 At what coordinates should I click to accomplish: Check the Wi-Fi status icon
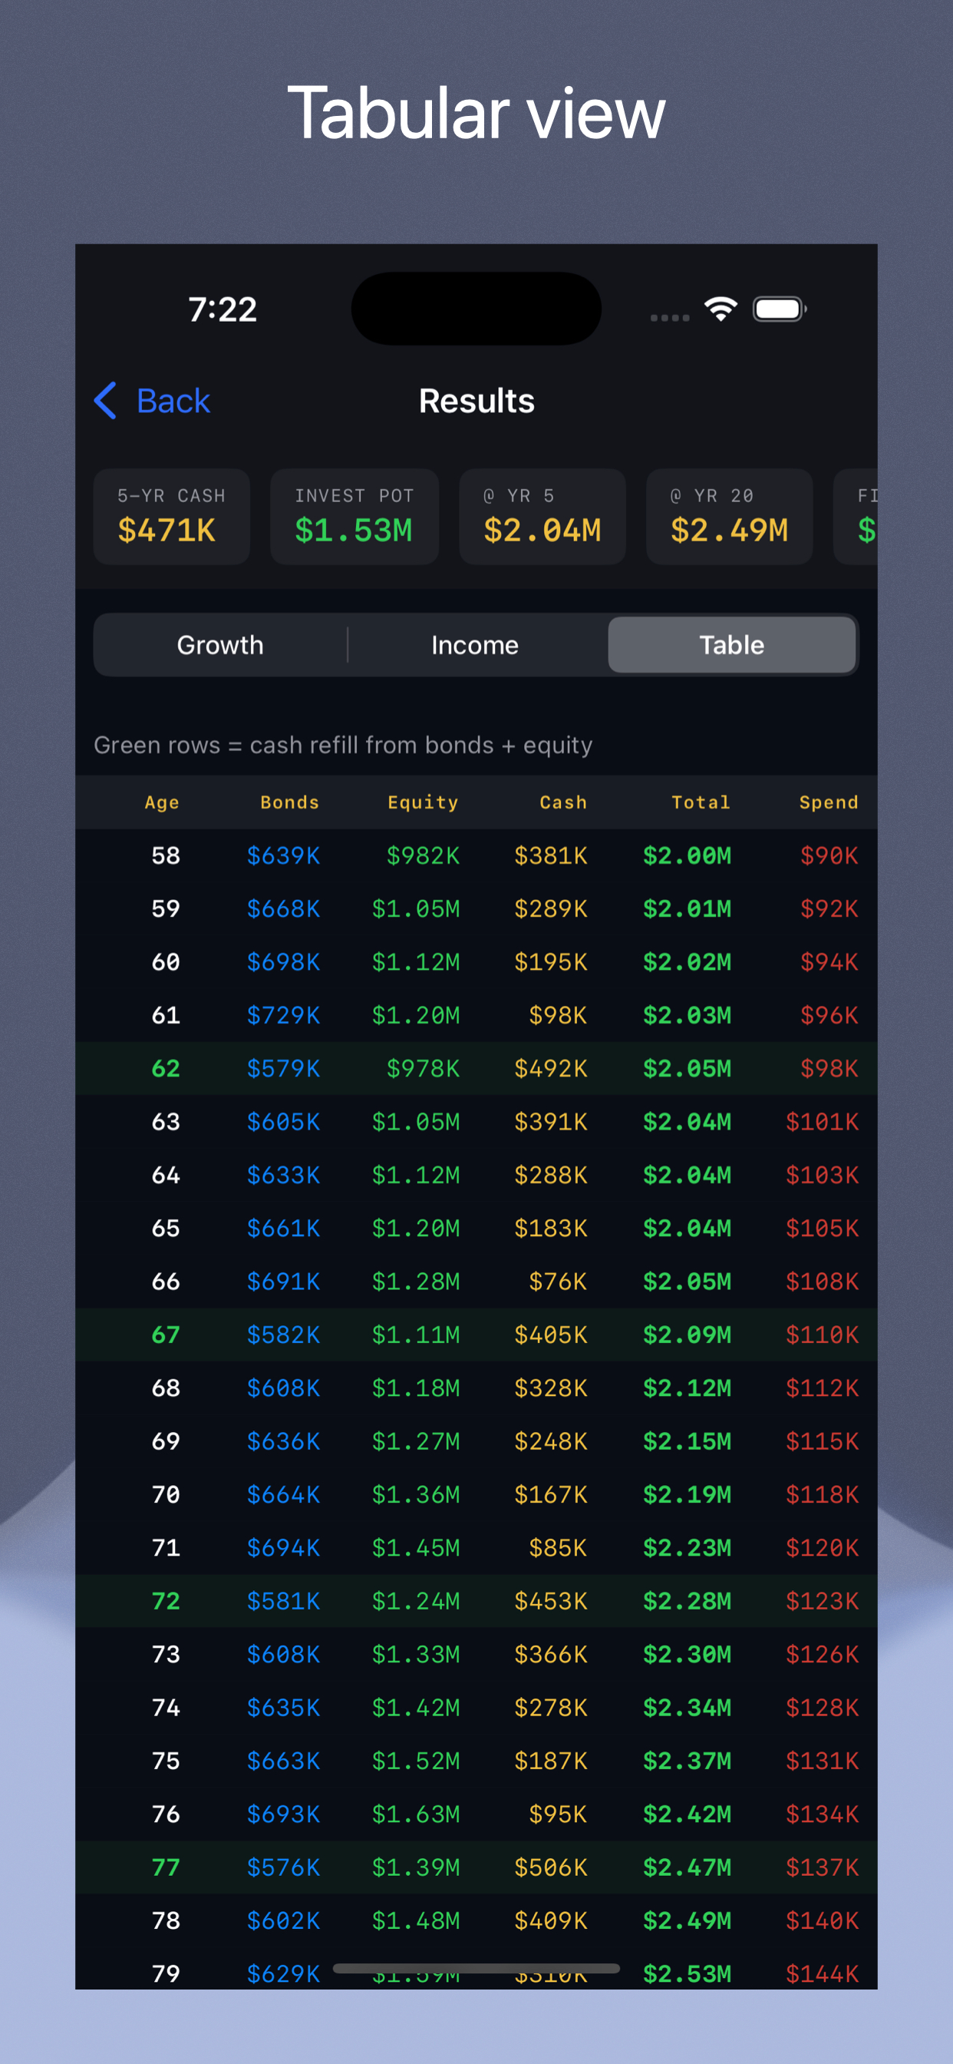(x=721, y=309)
